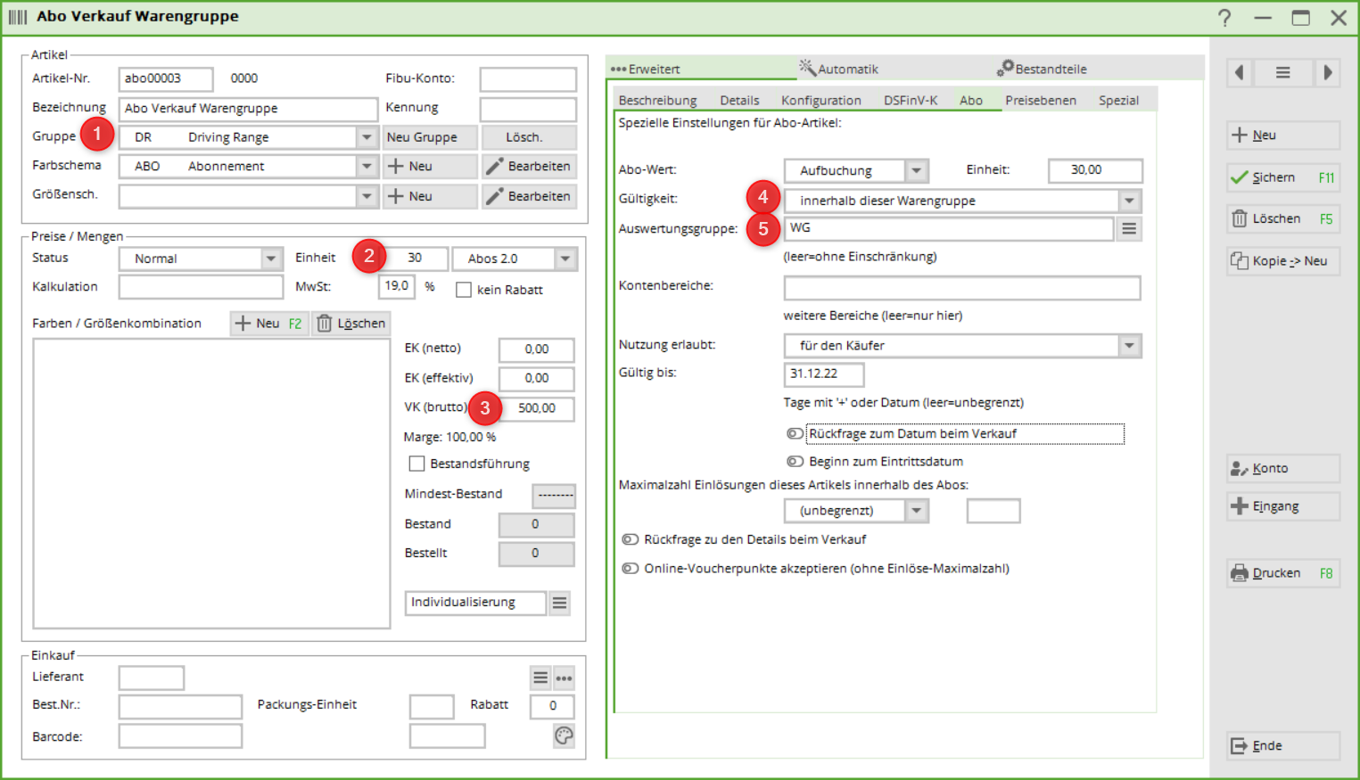
Task: Open the help question mark icon
Action: [1224, 18]
